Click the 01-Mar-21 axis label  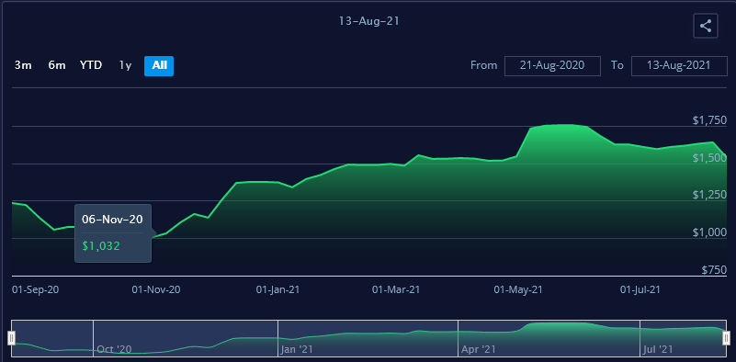(x=396, y=289)
